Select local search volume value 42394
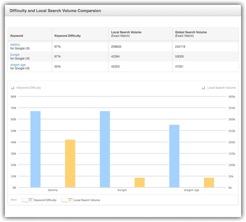This screenshot has height=222, width=246. [115, 57]
